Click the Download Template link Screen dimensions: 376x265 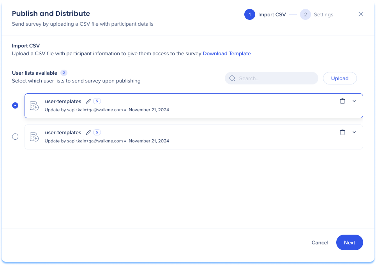[x=227, y=54]
